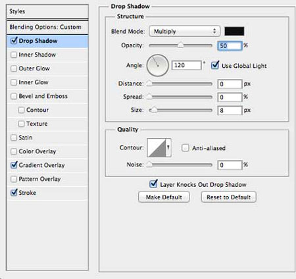Enable the Pattern Overlay checkbox
Image resolution: width=296 pixels, height=279 pixels.
14,179
